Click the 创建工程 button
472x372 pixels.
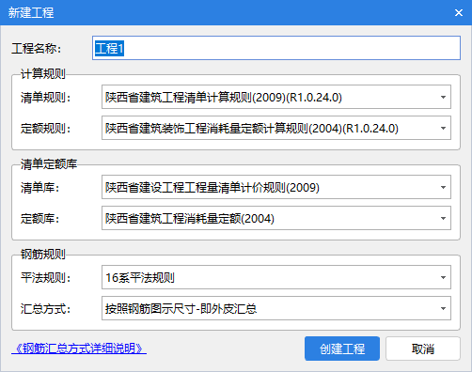click(x=342, y=349)
